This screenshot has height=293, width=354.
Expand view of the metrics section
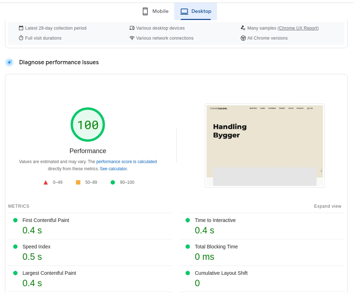[328, 206]
